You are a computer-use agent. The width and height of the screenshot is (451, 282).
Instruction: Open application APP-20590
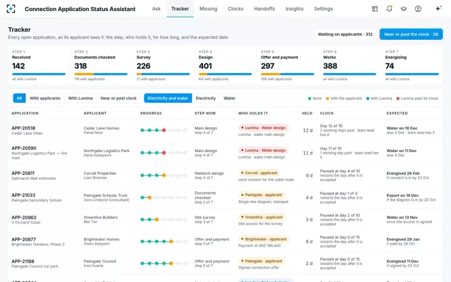point(24,148)
